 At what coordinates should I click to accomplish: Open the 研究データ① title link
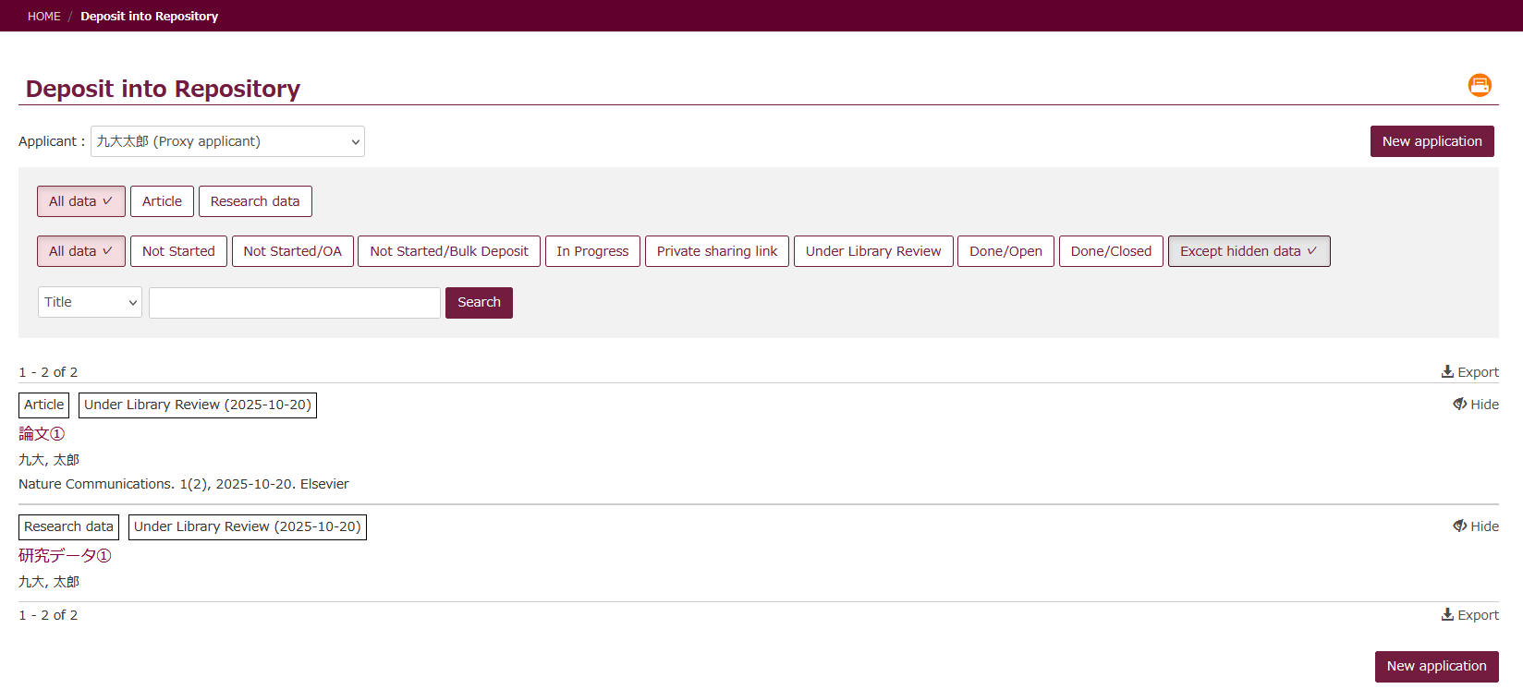tap(65, 555)
